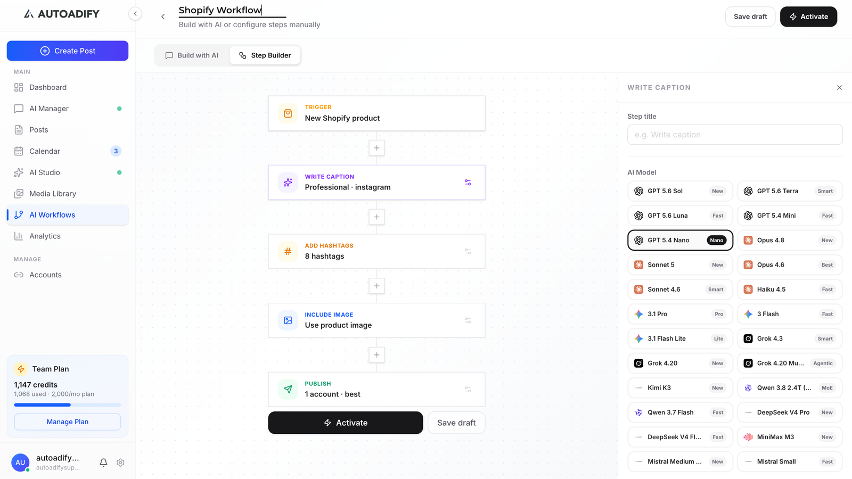Open Accounts under Manage
Image resolution: width=852 pixels, height=479 pixels.
(x=68, y=275)
